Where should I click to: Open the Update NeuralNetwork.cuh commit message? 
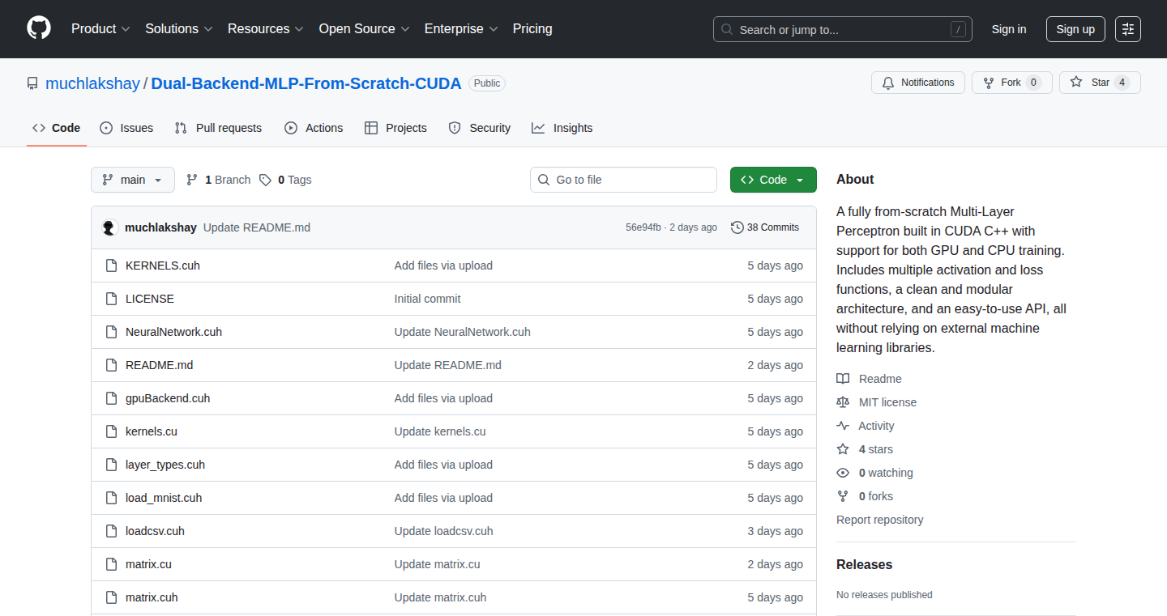(x=463, y=332)
